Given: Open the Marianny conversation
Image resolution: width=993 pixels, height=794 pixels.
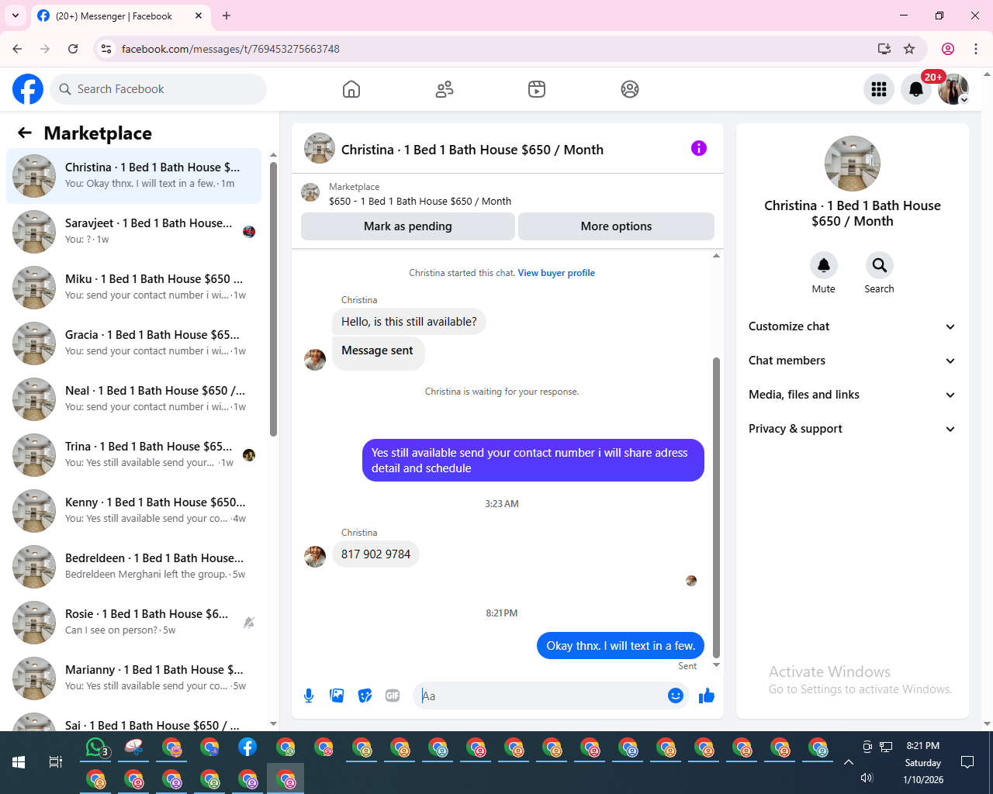Looking at the screenshot, I should [x=134, y=678].
